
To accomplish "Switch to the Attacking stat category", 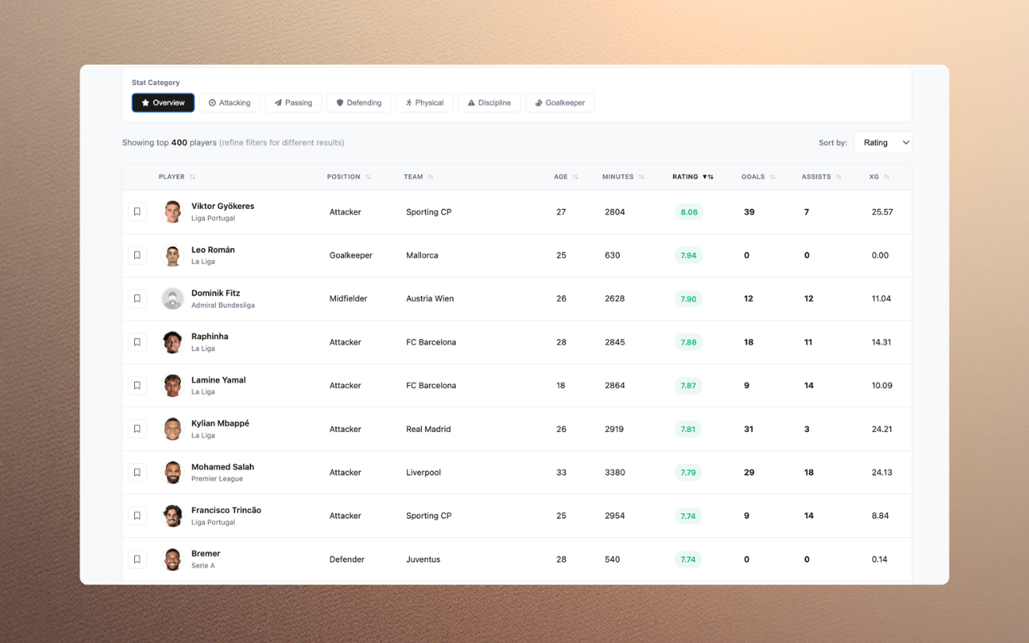I will 229,103.
